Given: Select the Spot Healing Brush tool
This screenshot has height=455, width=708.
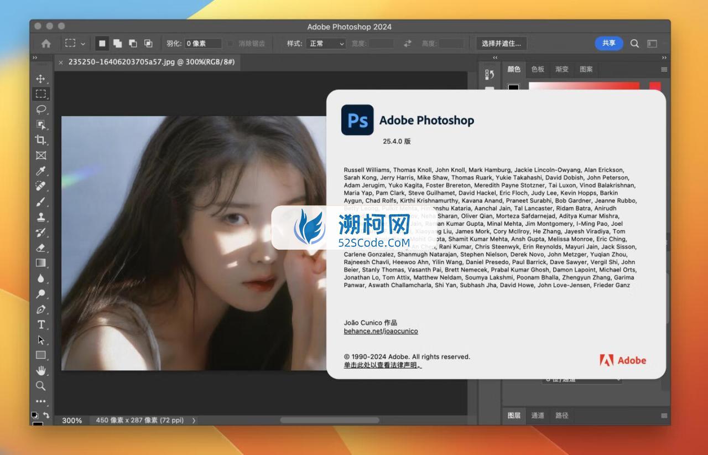Looking at the screenshot, I should (x=41, y=186).
